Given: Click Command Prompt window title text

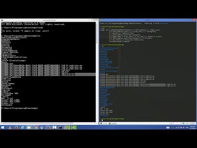Looking at the screenshot, I should click(49, 20).
